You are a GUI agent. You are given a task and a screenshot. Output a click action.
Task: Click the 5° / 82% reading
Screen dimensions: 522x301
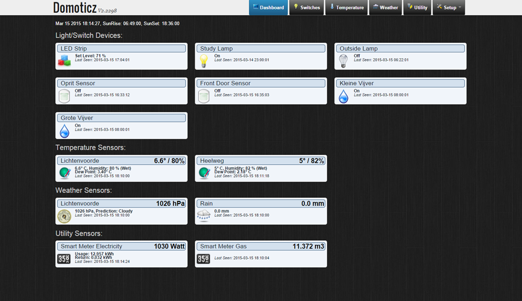[x=311, y=161]
